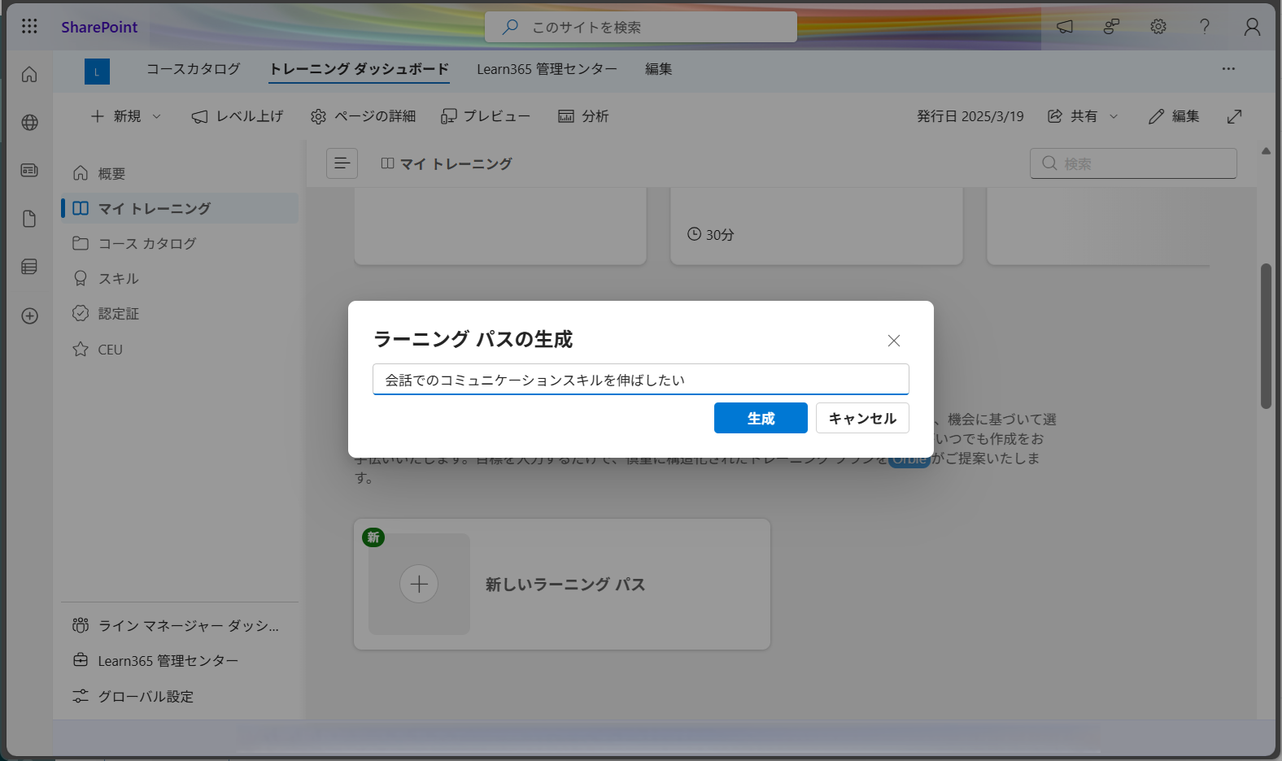1282x761 pixels.
Task: Click the plus circle on new path card
Action: [419, 584]
